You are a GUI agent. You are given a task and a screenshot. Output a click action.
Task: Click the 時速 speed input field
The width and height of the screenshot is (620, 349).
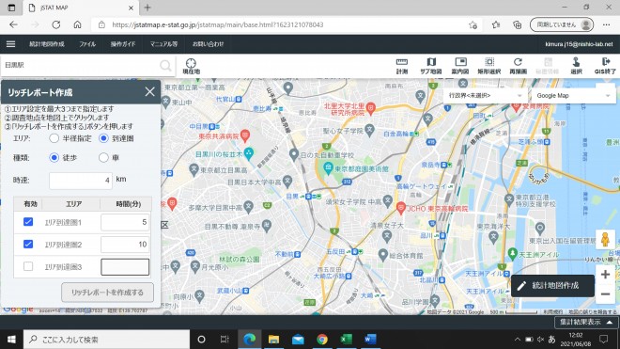pyautogui.click(x=81, y=181)
